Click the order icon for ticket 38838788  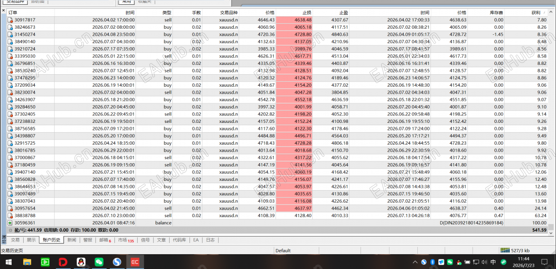(11, 216)
